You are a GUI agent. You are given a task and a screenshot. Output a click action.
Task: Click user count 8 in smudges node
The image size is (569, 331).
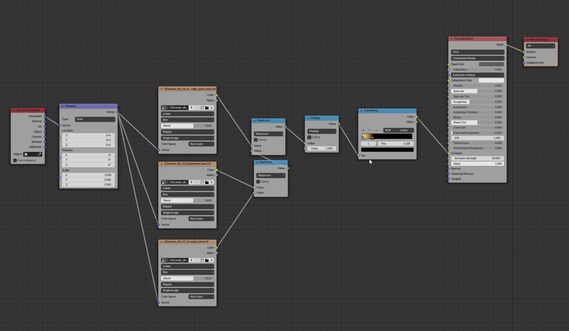click(191, 260)
